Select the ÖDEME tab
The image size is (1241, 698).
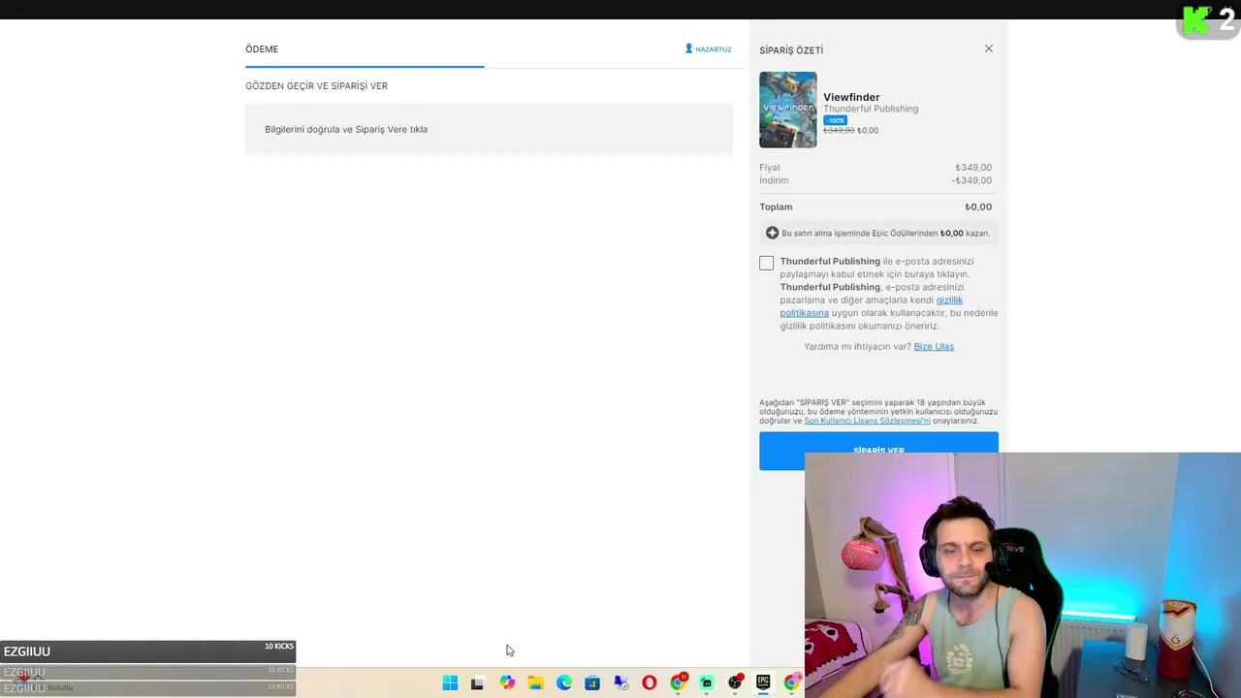262,49
